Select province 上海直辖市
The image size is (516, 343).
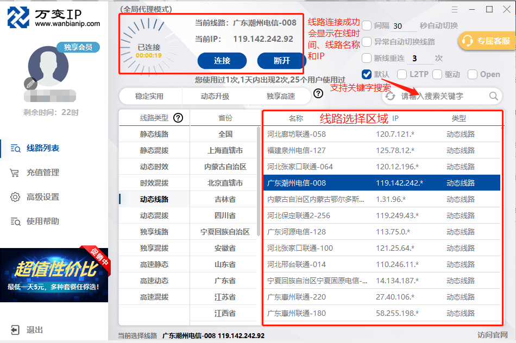[225, 150]
